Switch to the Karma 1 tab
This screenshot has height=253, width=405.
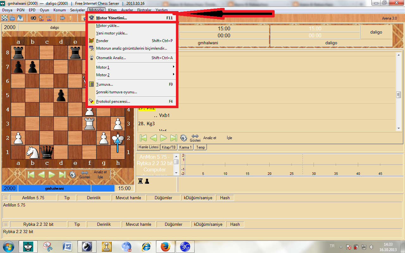(185, 147)
